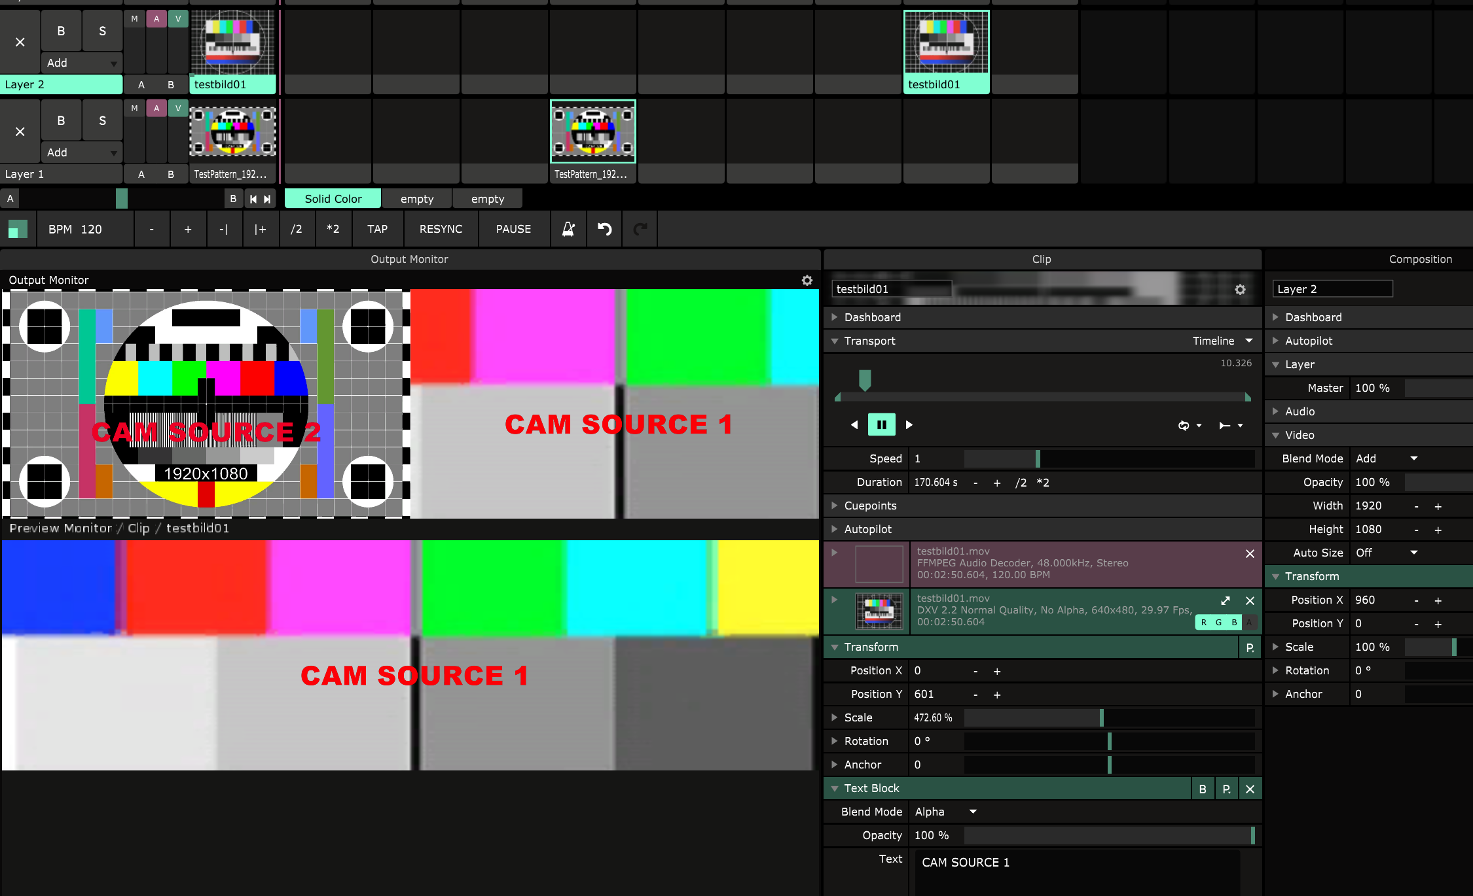Click the metronome icon in BPM bar

click(568, 229)
